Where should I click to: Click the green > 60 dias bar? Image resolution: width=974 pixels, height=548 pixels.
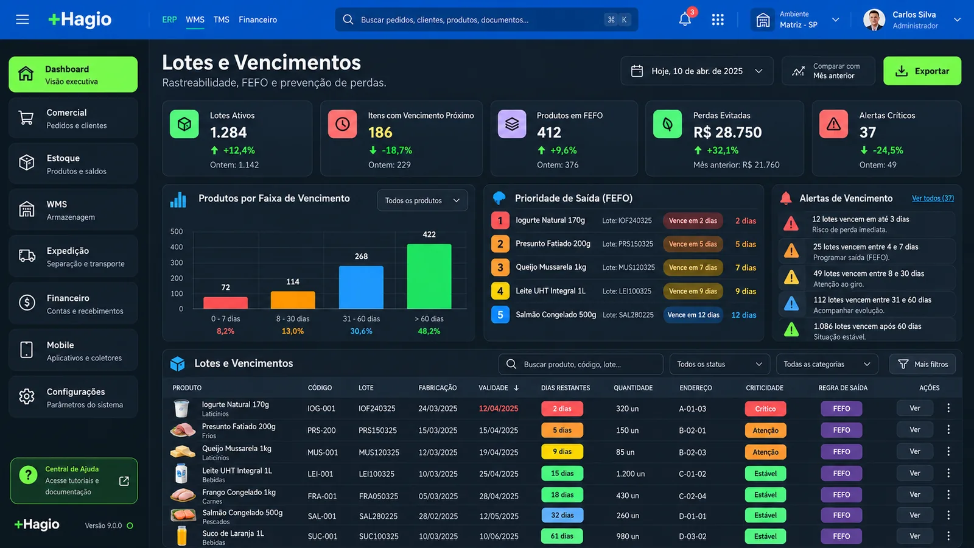coord(429,276)
